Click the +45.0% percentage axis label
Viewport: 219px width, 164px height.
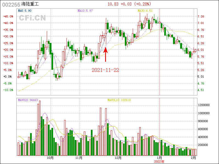point(8,16)
